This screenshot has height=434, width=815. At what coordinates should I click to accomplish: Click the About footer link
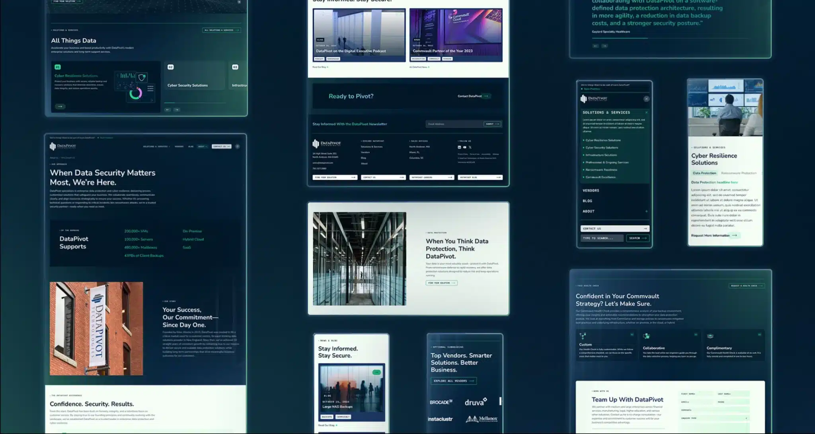pos(364,163)
